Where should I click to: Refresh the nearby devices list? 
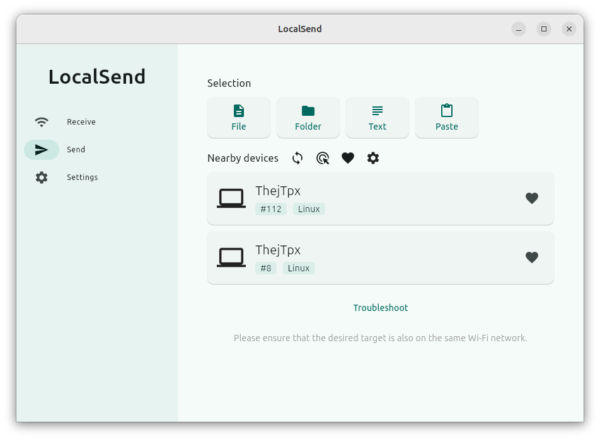297,158
